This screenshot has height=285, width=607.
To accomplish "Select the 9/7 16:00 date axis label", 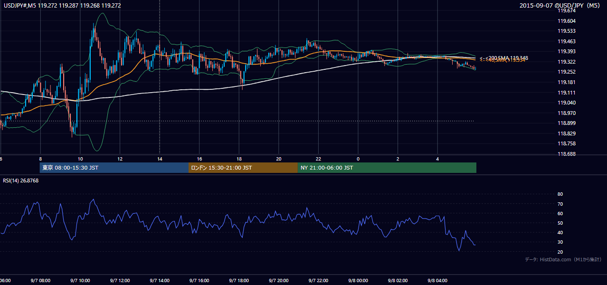I will [x=199, y=281].
